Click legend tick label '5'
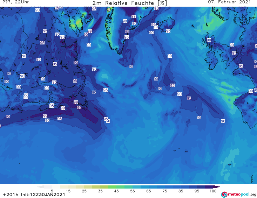This screenshot has height=198, width=257. point(52,191)
